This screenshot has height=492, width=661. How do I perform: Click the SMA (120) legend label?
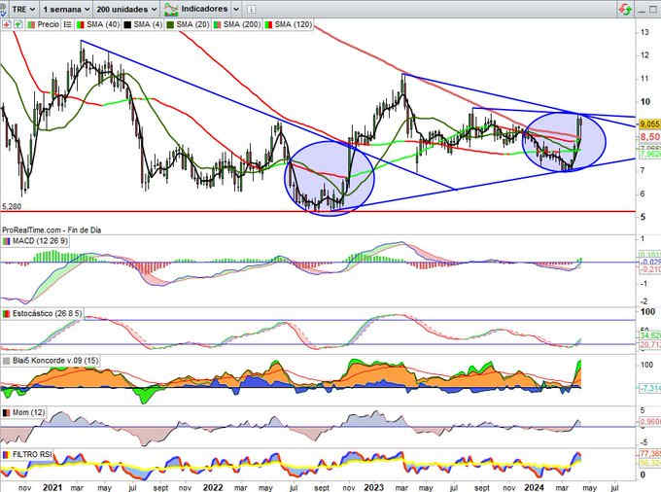coord(294,25)
